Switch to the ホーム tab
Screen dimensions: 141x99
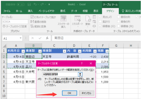tap(19, 11)
